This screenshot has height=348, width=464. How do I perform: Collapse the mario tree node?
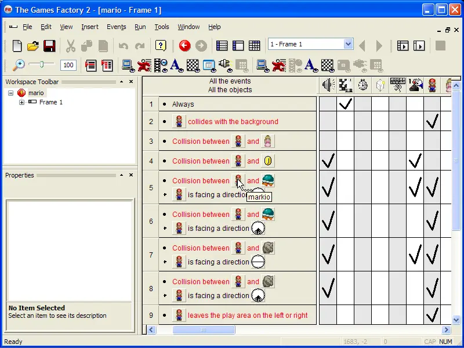tap(10, 93)
